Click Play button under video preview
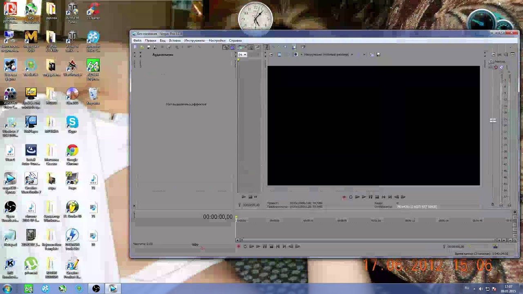The width and height of the screenshot is (523, 294). coord(364,197)
